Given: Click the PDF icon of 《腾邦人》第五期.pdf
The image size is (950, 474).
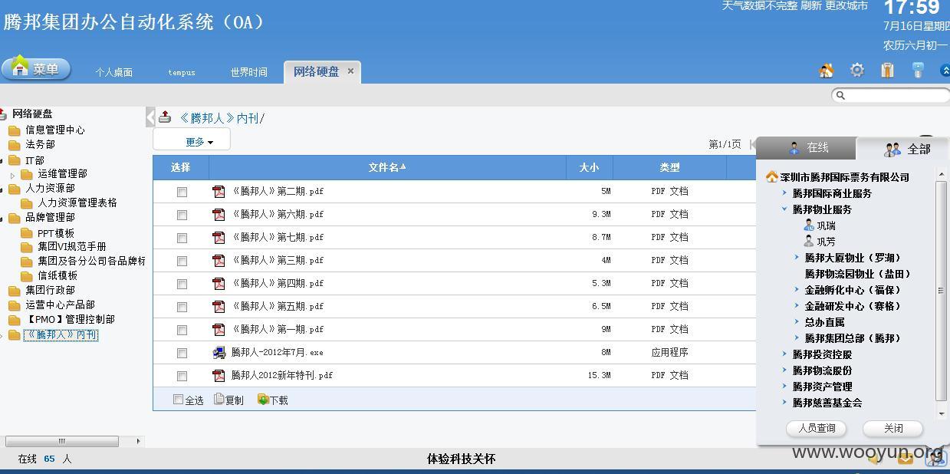Looking at the screenshot, I should point(219,307).
